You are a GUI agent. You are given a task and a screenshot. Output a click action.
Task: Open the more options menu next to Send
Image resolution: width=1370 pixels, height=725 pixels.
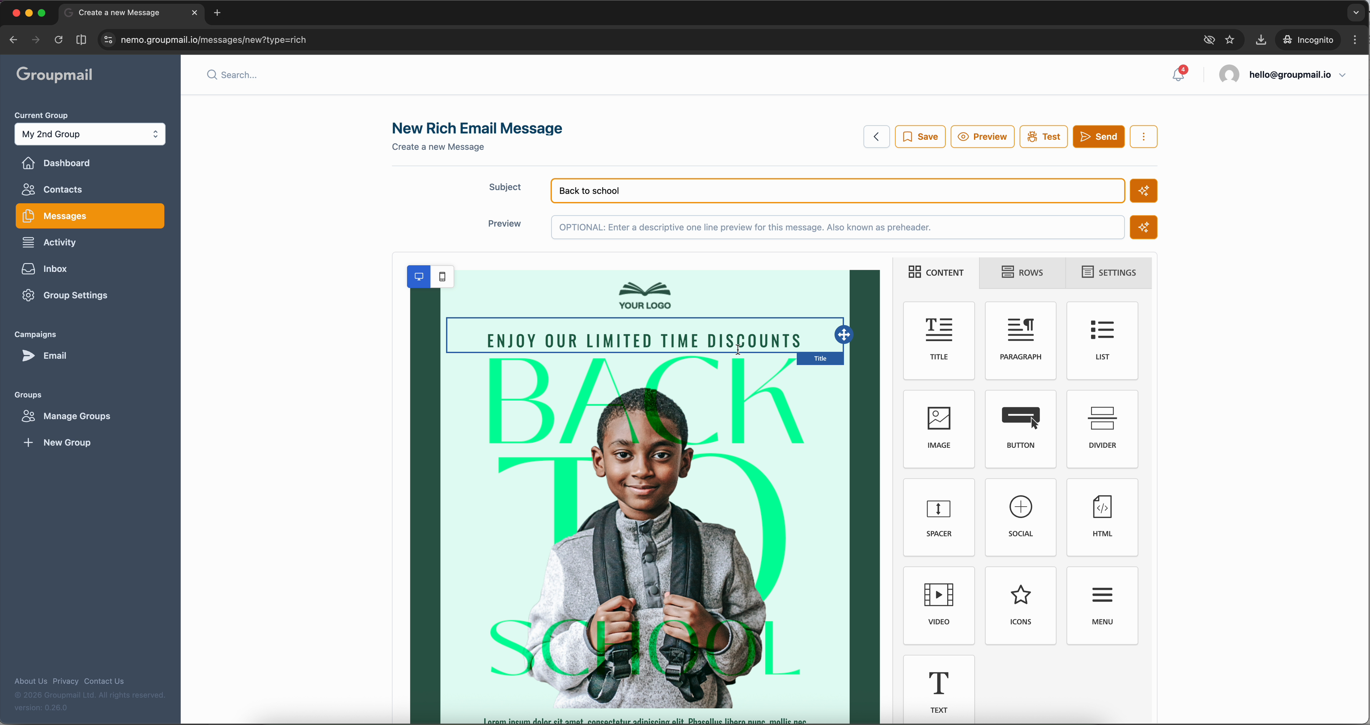coord(1144,136)
